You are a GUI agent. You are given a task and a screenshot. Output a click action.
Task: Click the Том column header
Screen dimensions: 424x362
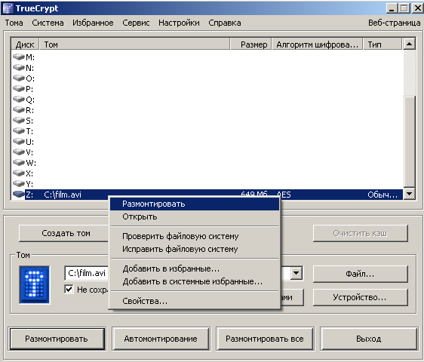pos(135,44)
